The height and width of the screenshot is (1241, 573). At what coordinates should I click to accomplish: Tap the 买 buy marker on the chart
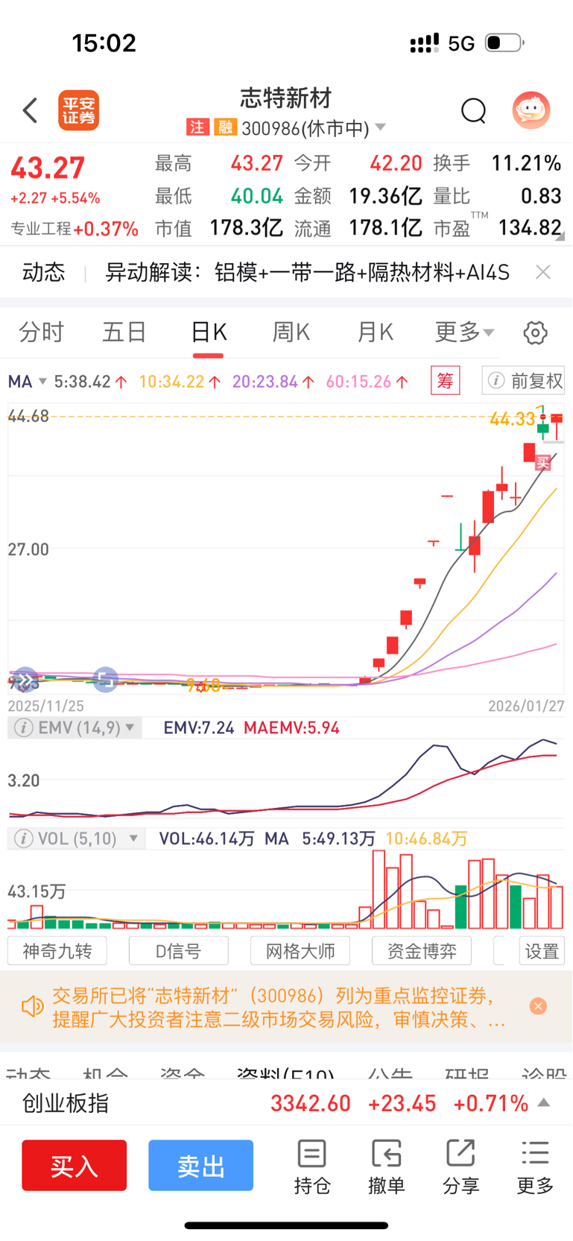tap(543, 463)
